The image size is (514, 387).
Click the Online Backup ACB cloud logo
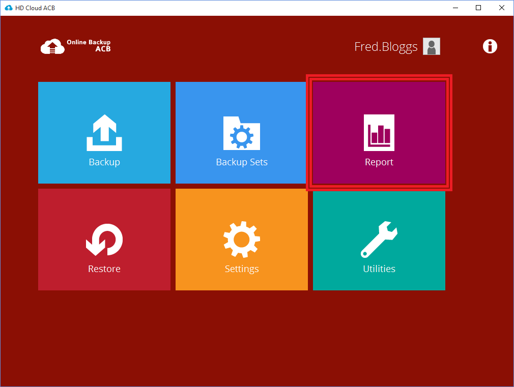[x=76, y=46]
